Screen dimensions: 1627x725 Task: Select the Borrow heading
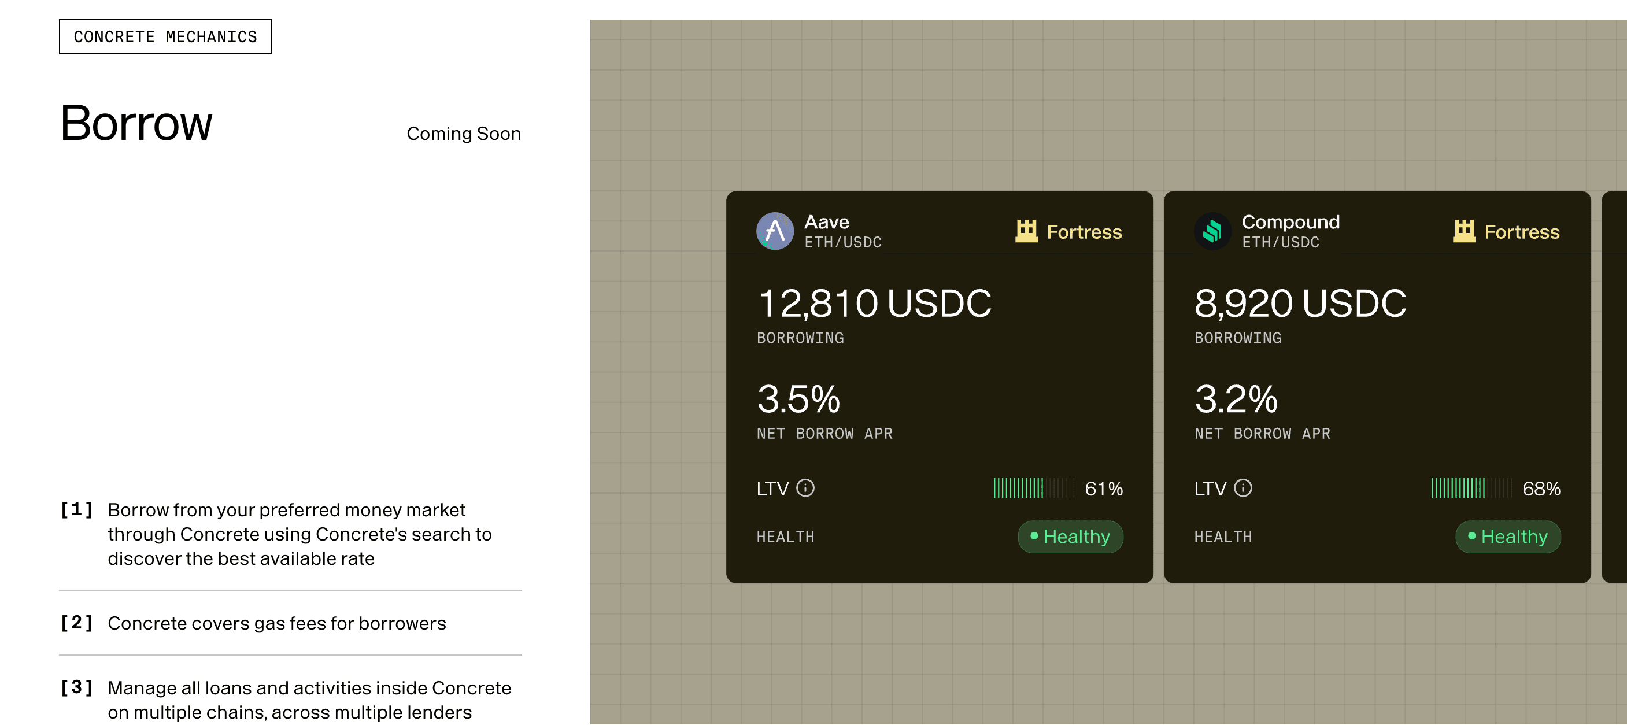pos(136,123)
